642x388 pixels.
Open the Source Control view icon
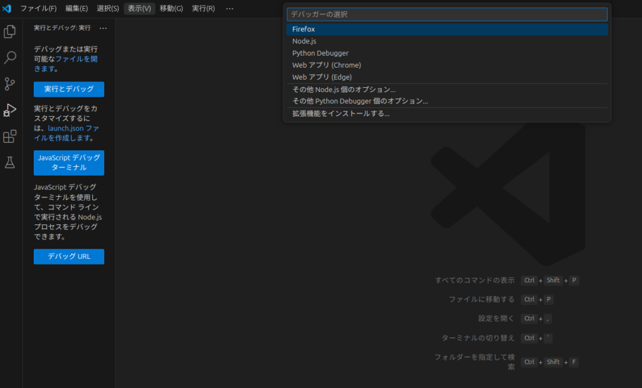[x=10, y=84]
